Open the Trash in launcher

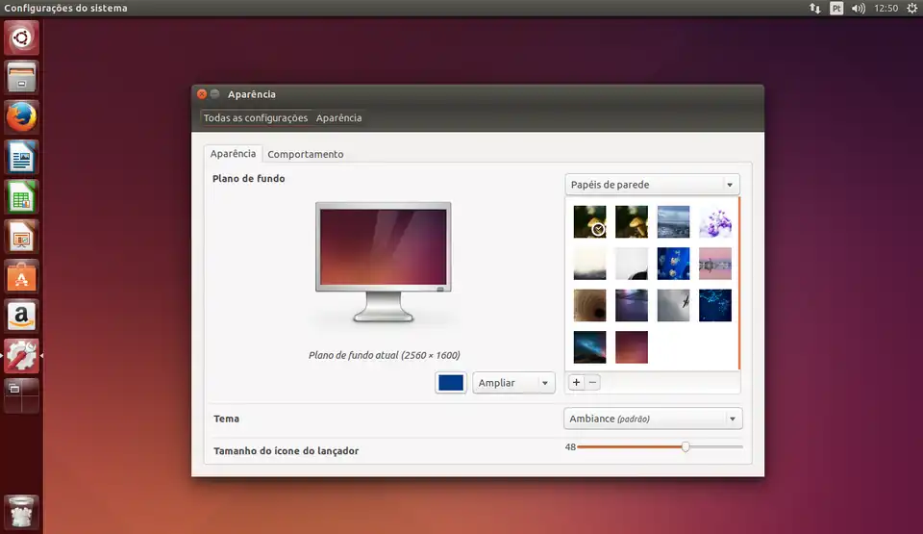[21, 512]
